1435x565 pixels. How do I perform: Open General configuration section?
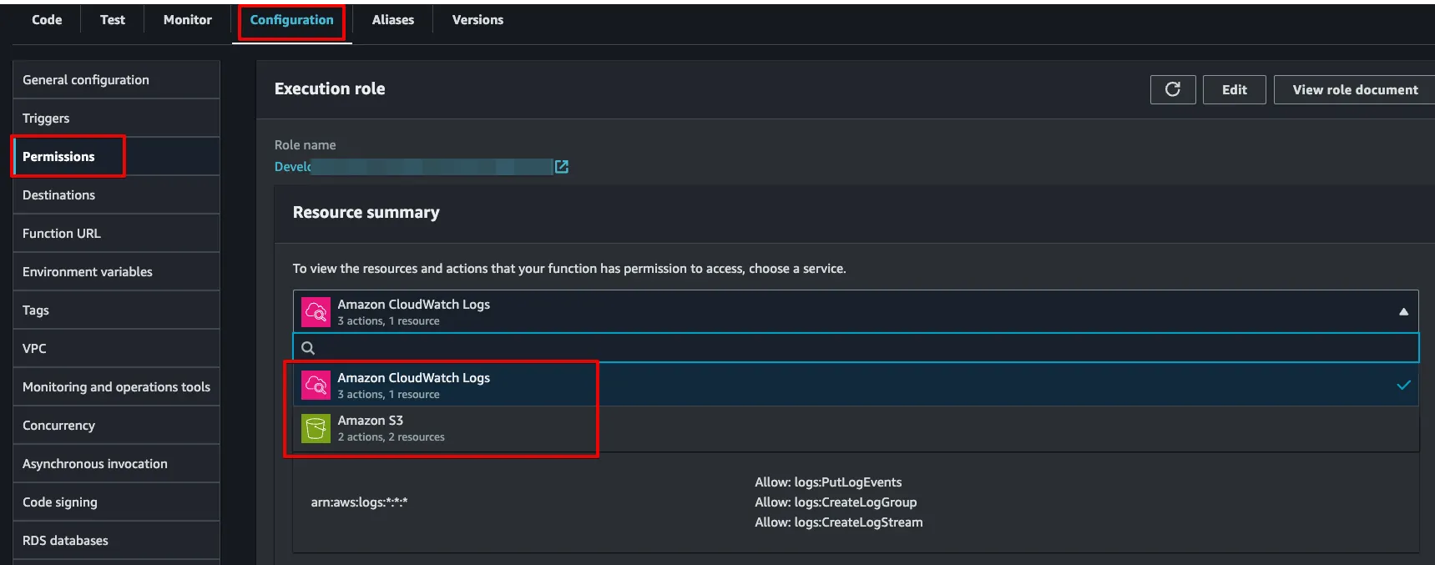(x=86, y=80)
